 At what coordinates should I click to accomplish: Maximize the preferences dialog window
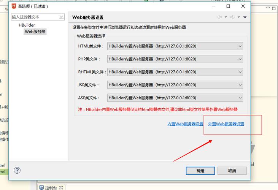(228, 6)
